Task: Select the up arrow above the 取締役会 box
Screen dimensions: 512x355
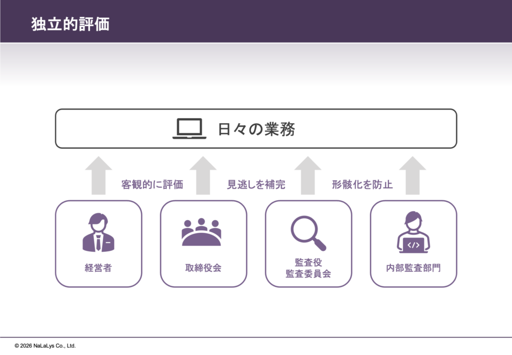Action: pyautogui.click(x=203, y=175)
